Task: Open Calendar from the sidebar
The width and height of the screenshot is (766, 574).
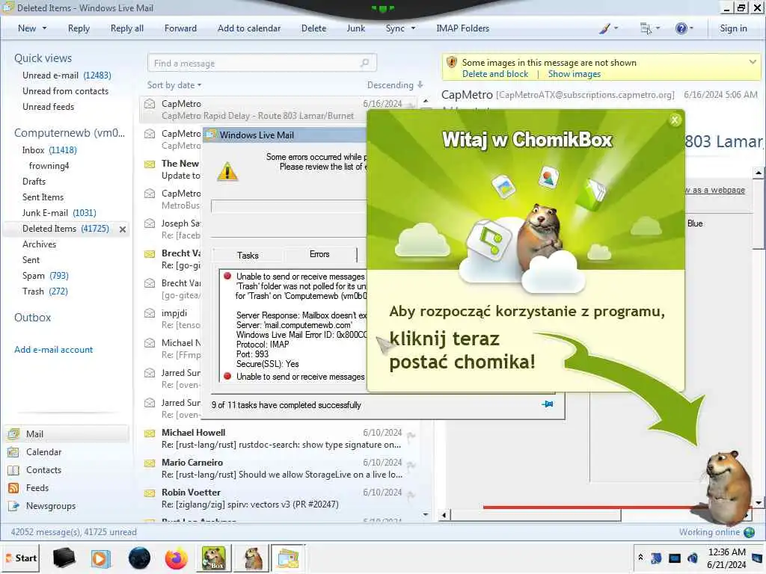Action: click(43, 452)
